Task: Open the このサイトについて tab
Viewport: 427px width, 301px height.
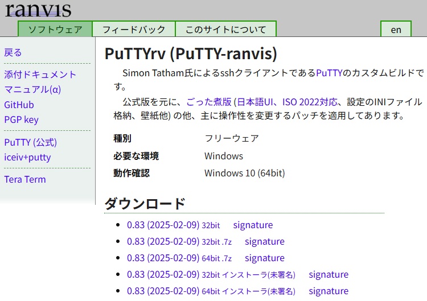Action: [x=225, y=30]
